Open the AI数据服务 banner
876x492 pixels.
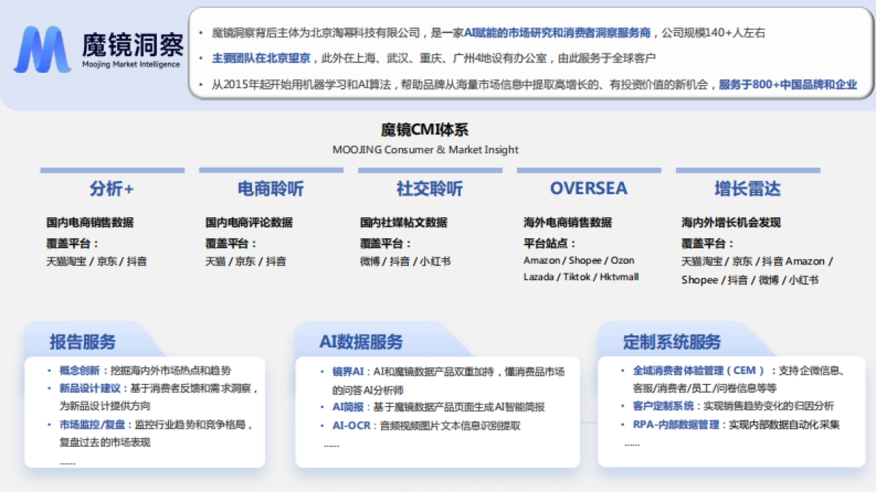(x=363, y=341)
